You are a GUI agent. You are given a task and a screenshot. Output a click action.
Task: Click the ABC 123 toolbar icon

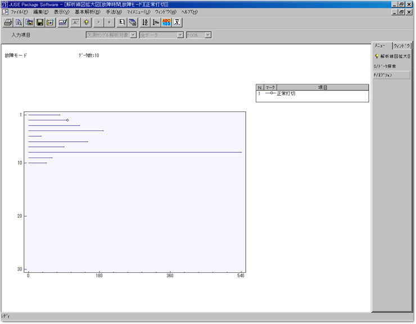tap(166, 22)
